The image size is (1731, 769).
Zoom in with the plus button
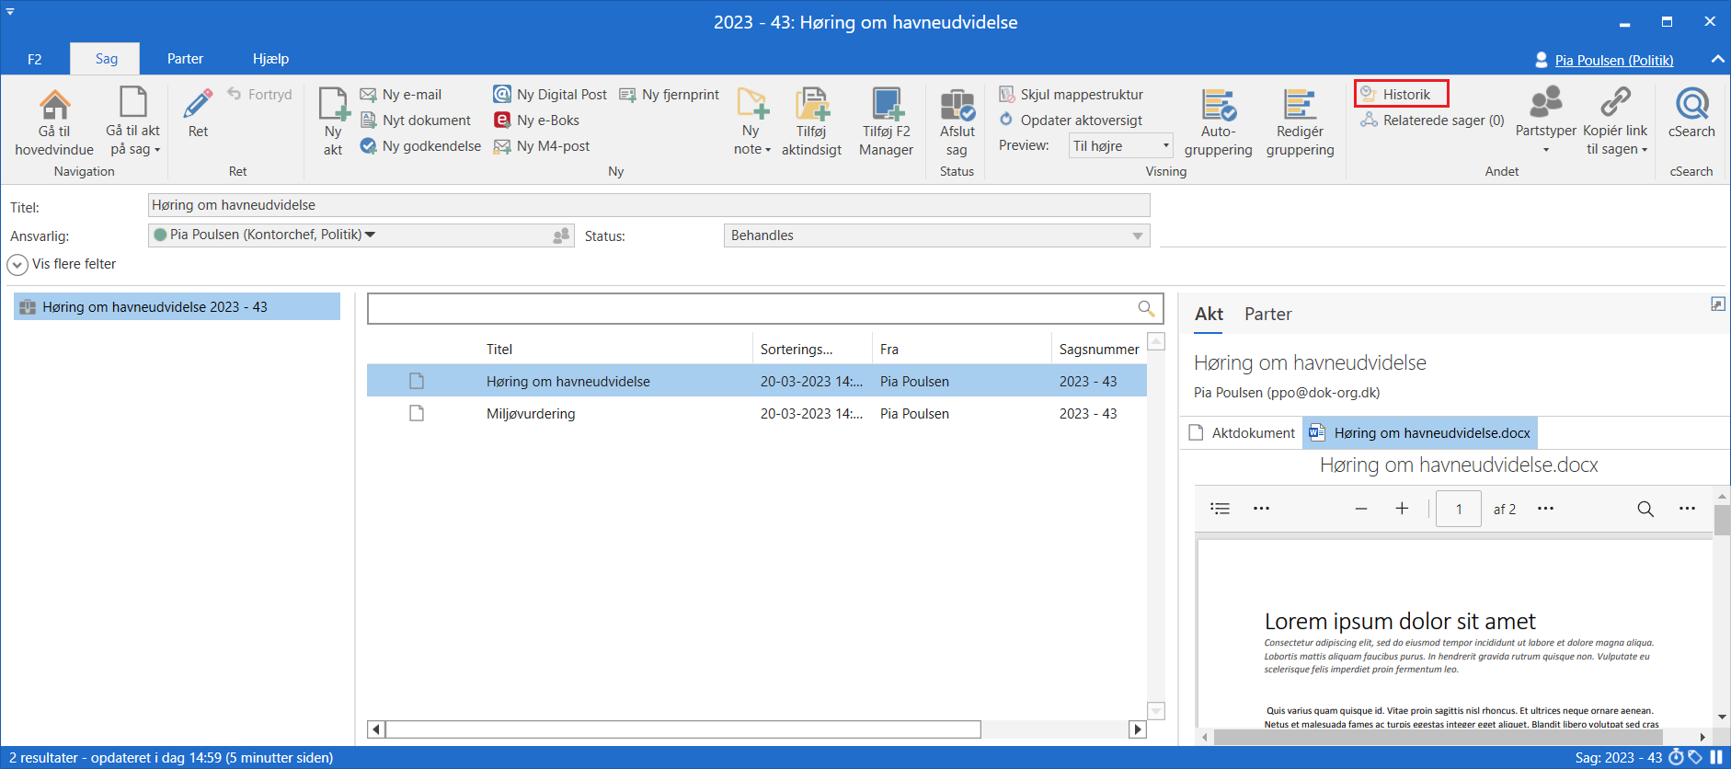click(1402, 509)
